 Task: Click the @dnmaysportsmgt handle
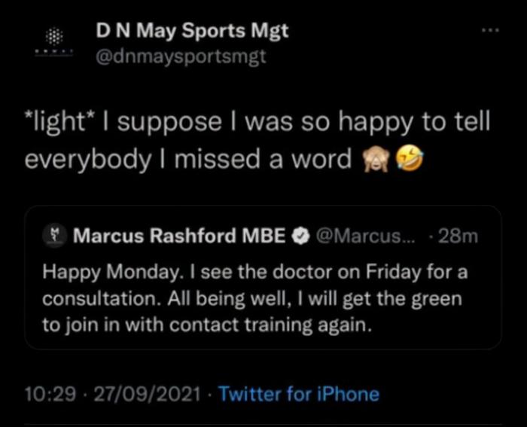[x=181, y=56]
